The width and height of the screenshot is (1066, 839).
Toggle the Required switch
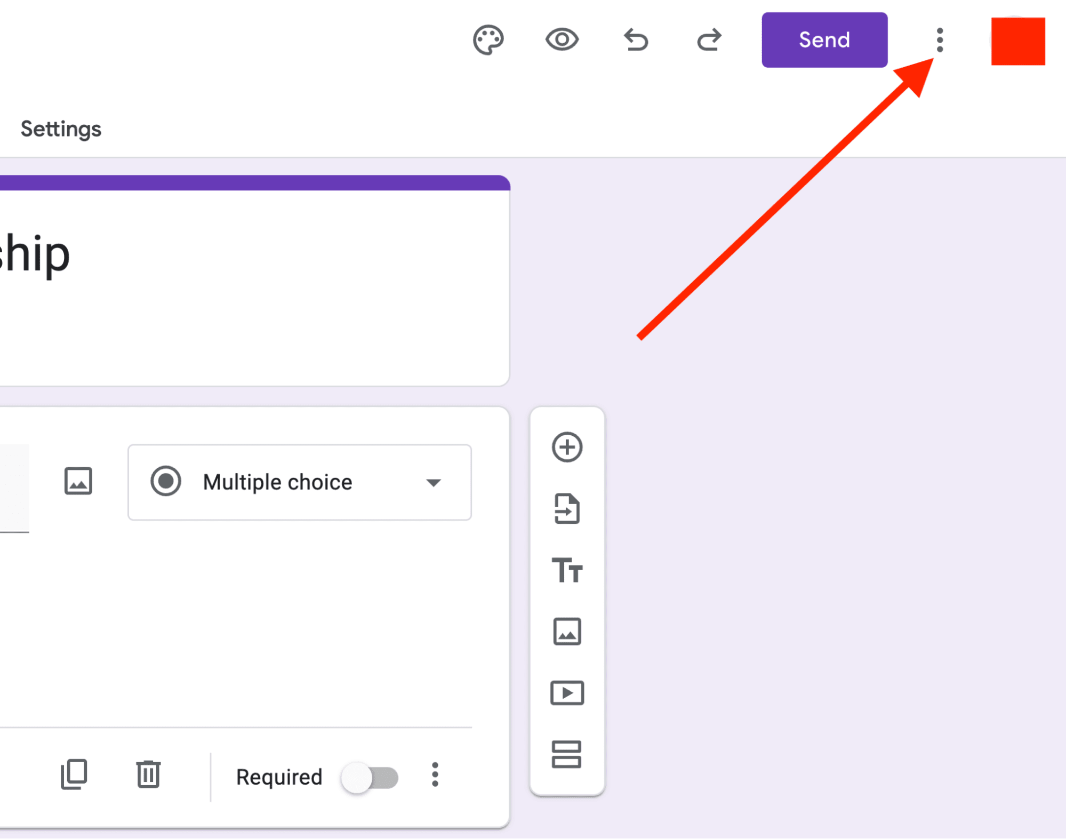(371, 777)
